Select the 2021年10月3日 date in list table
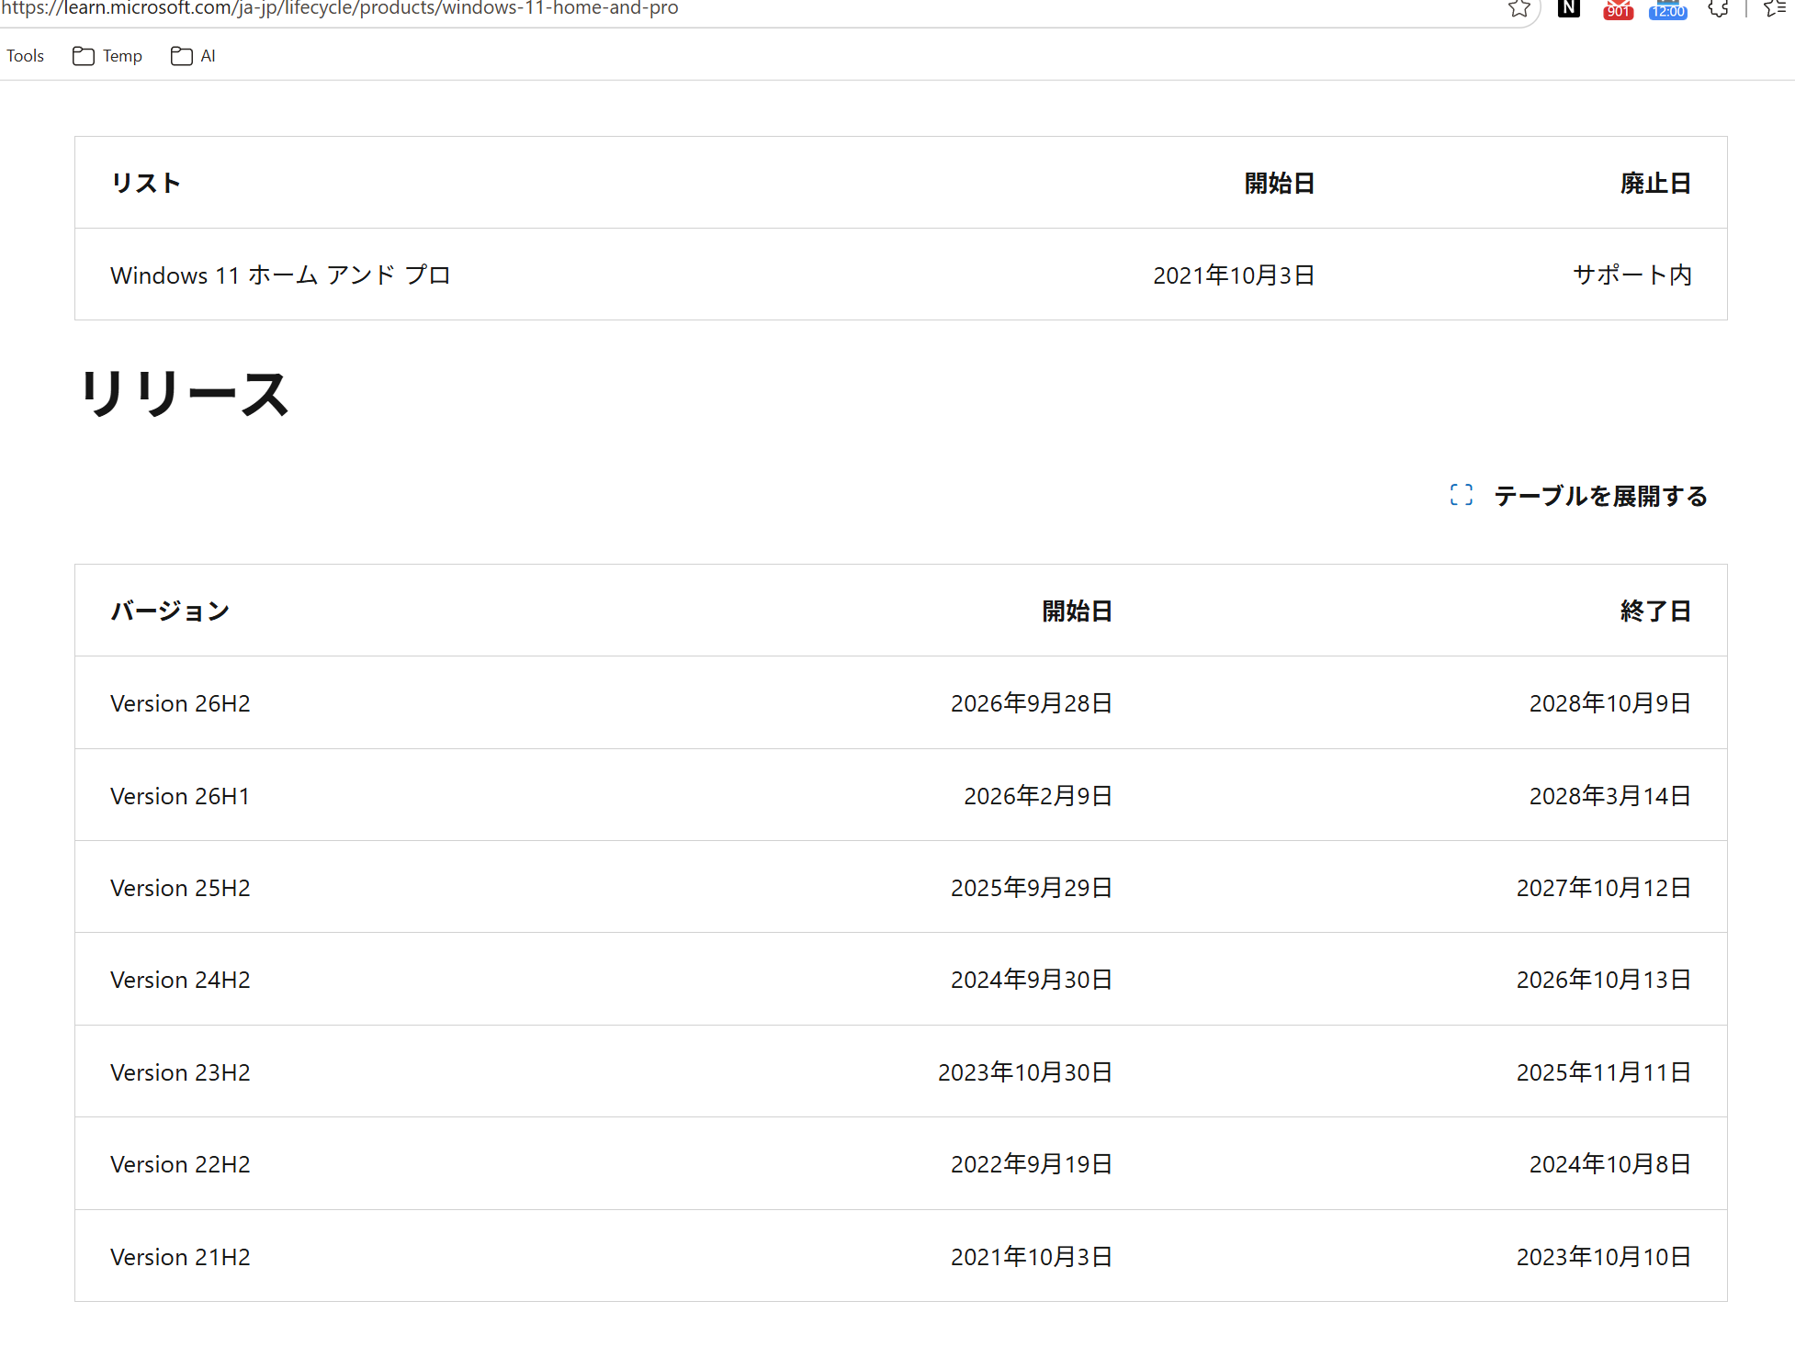This screenshot has height=1346, width=1795. pos(1234,275)
